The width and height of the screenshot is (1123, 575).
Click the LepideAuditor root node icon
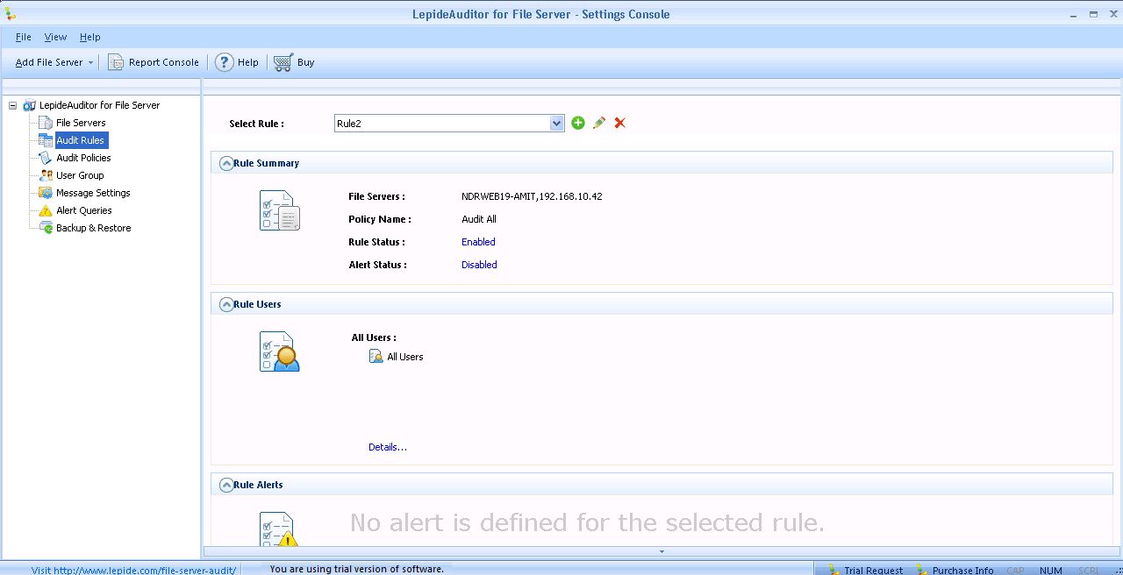29,105
